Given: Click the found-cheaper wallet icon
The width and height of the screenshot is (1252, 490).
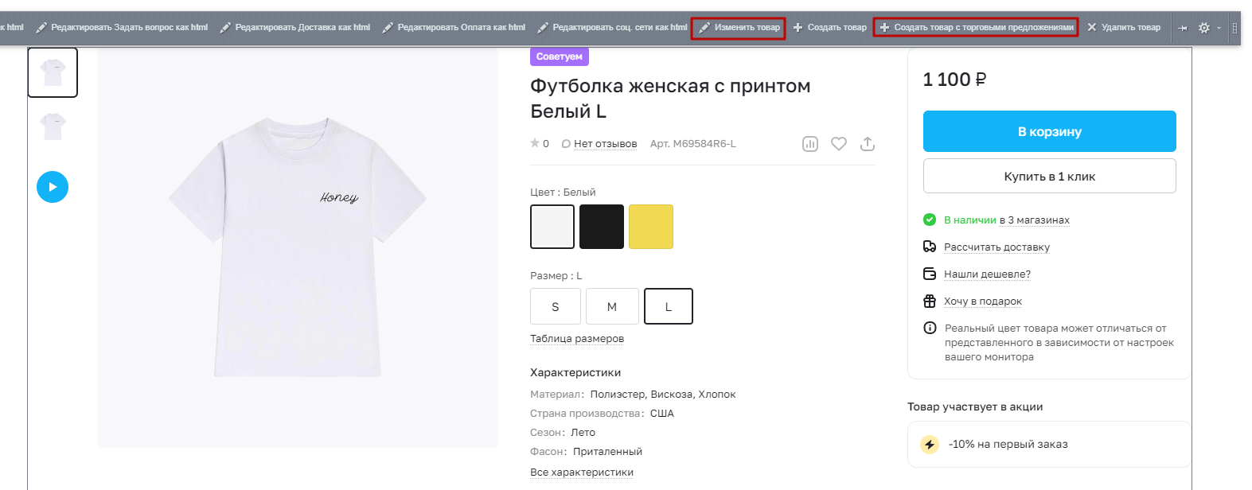Looking at the screenshot, I should (x=930, y=274).
